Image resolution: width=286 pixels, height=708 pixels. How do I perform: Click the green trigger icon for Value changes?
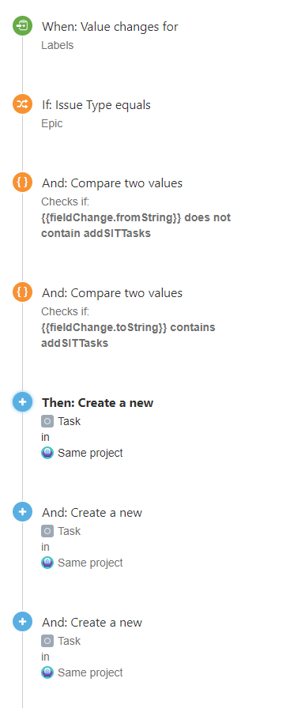(x=22, y=25)
